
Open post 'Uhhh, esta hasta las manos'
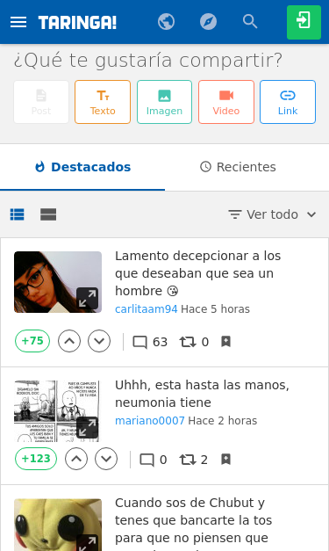(x=202, y=394)
